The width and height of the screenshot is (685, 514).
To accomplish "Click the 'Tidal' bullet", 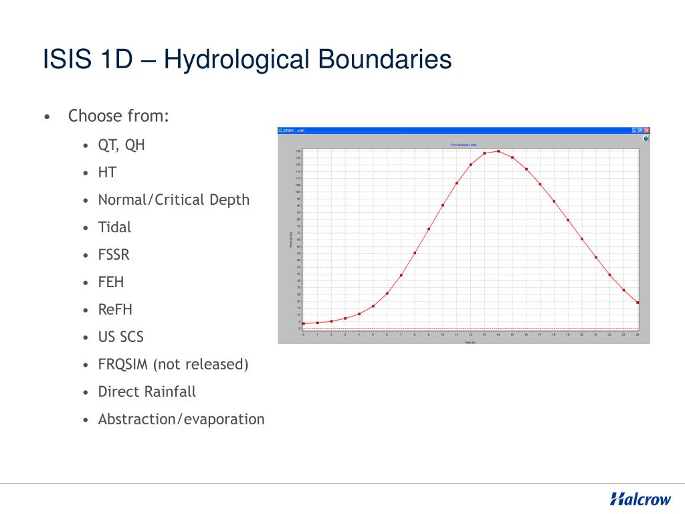I will (114, 228).
